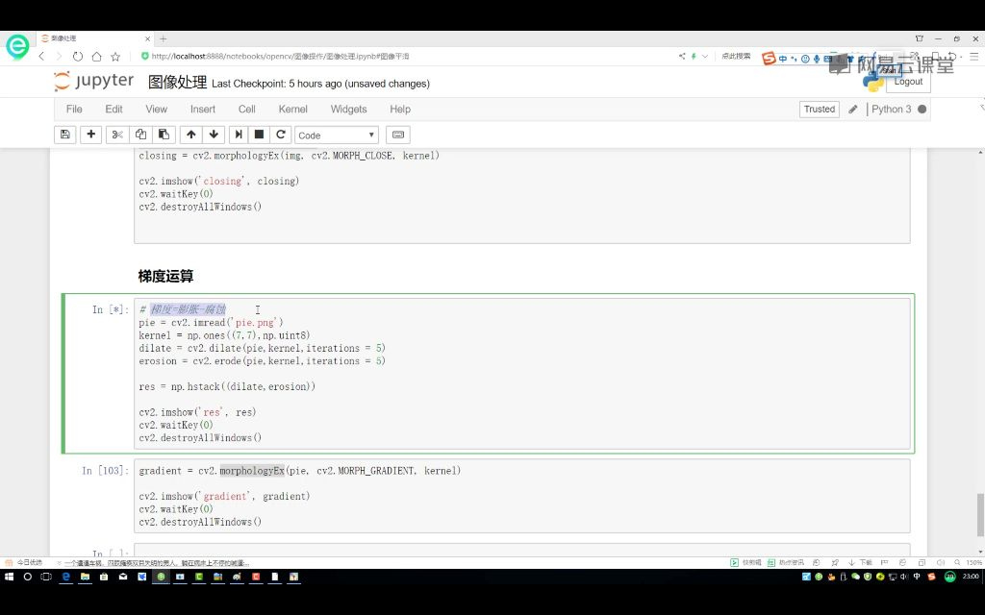Viewport: 985px width, 615px height.
Task: Click code line with np.hstack
Action: coord(227,386)
